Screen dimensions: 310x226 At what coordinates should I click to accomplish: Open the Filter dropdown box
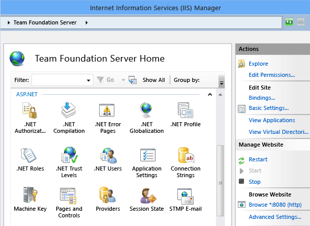pos(88,80)
